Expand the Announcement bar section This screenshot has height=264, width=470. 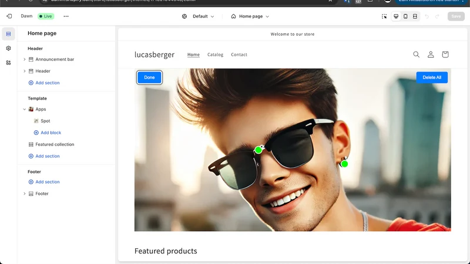[x=25, y=59]
